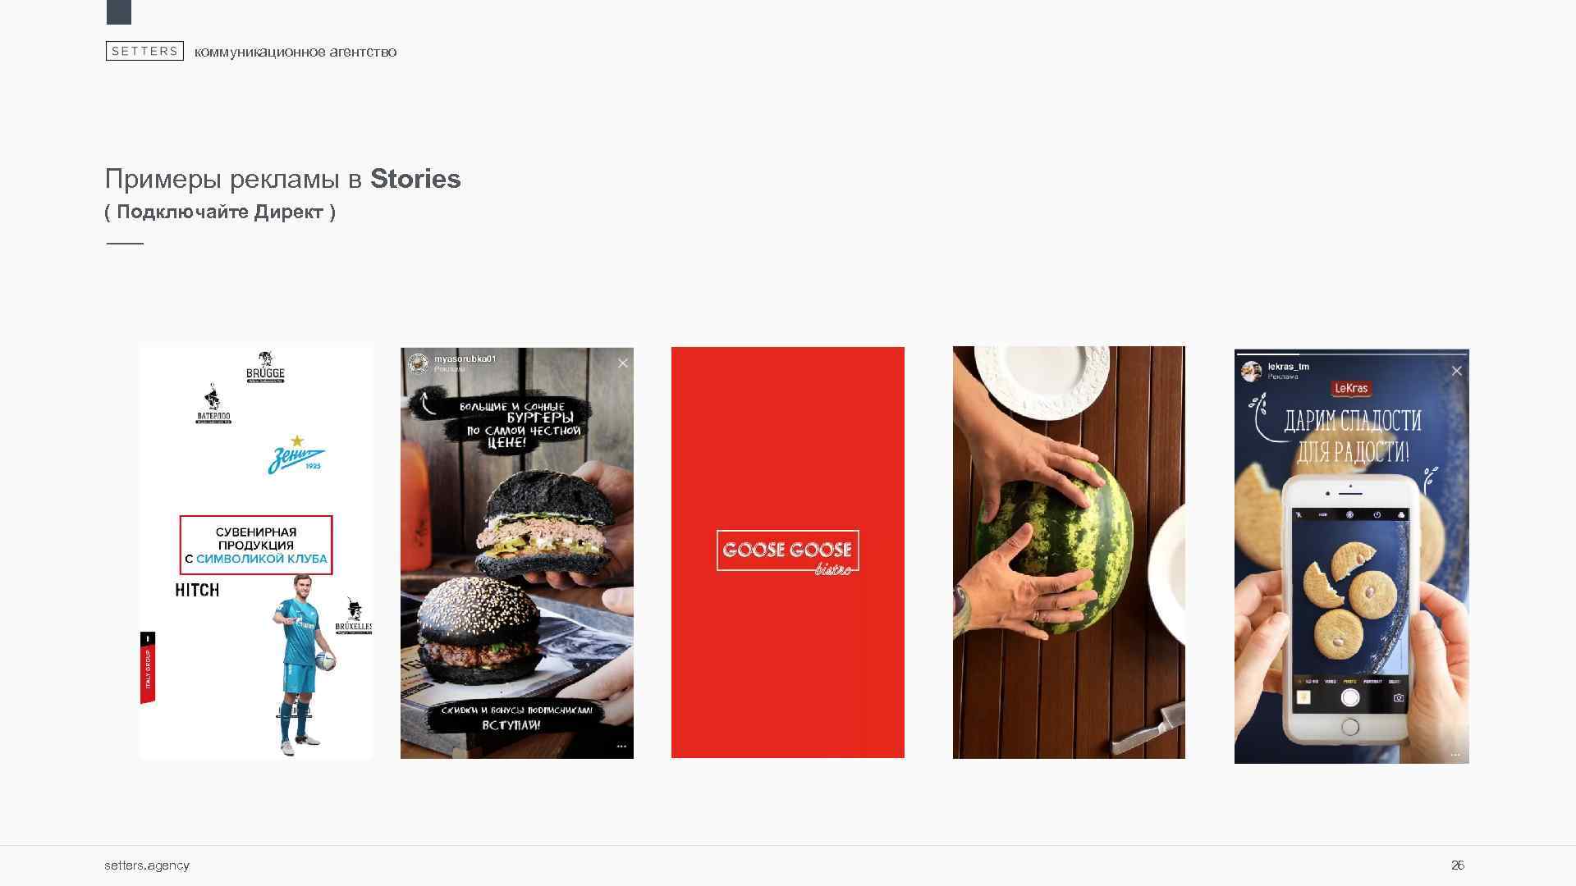This screenshot has width=1576, height=886.
Task: Open the three-dots menu on LeKras story
Action: 1455,755
